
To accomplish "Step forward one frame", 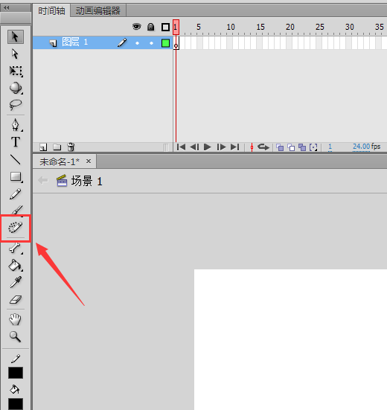I will [x=221, y=147].
